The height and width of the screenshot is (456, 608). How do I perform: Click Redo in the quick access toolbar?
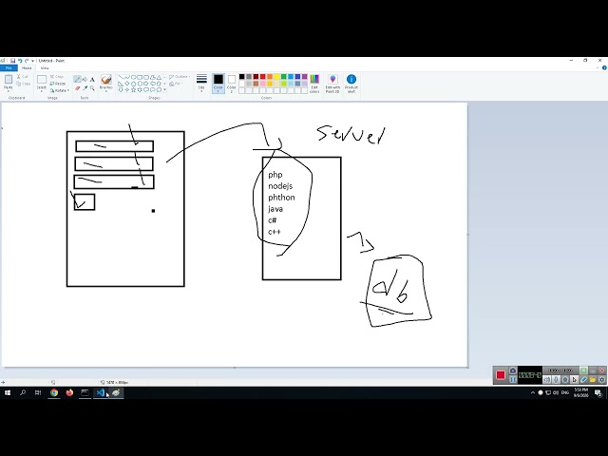pos(27,61)
